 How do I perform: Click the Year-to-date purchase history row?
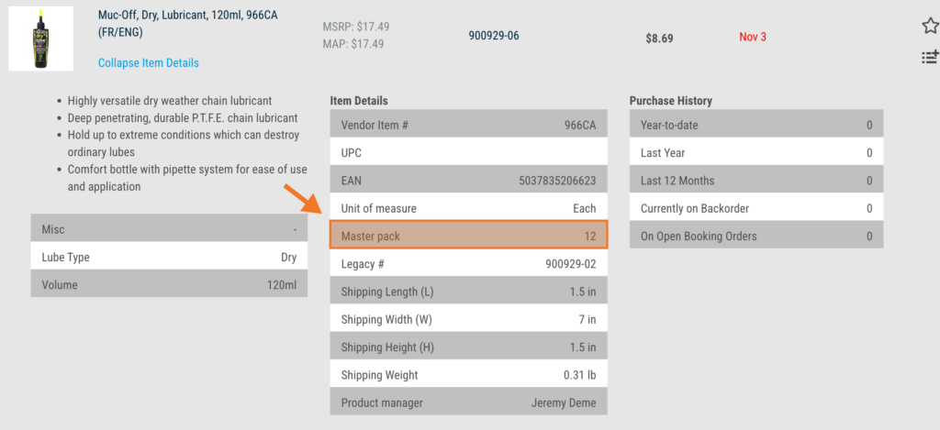click(x=755, y=125)
